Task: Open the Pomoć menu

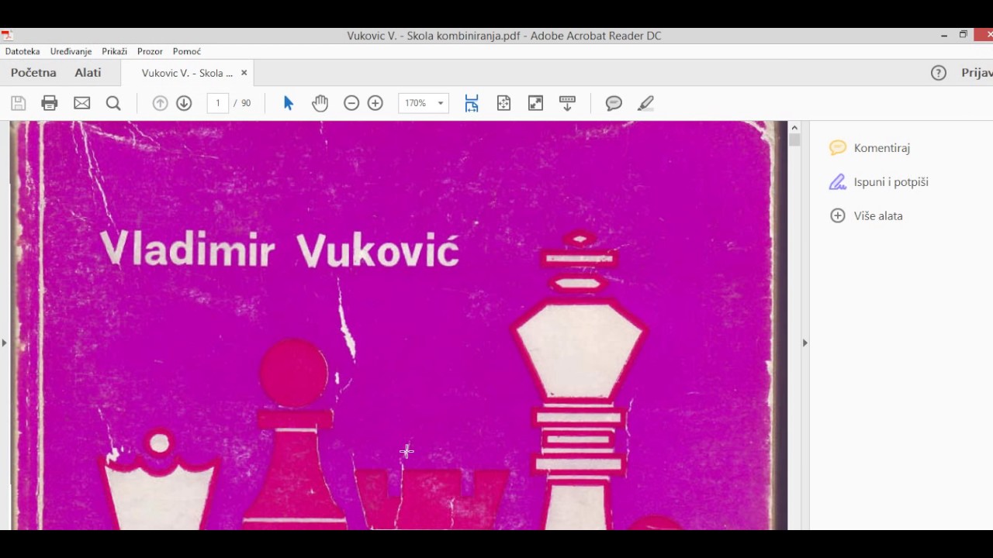Action: coord(187,51)
